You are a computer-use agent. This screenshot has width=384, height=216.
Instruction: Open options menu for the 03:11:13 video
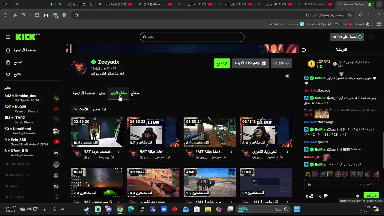(x=287, y=152)
